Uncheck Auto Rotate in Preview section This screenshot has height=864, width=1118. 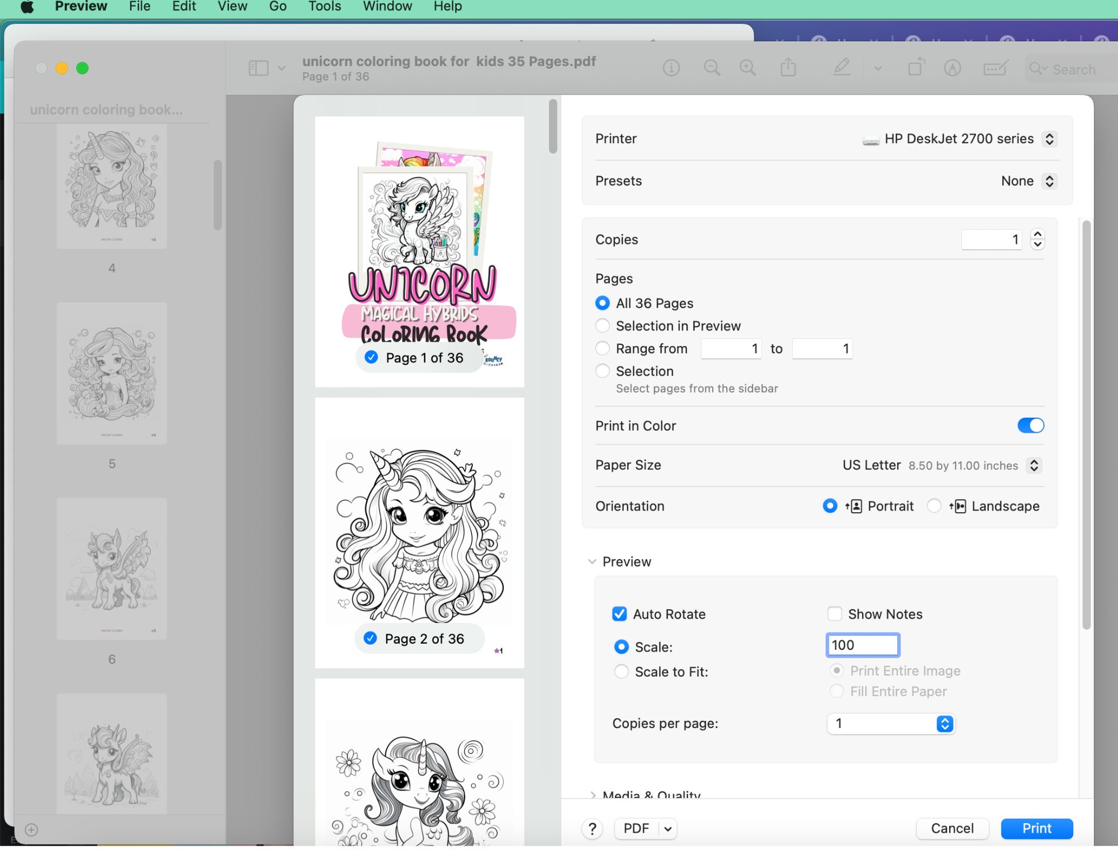619,613
